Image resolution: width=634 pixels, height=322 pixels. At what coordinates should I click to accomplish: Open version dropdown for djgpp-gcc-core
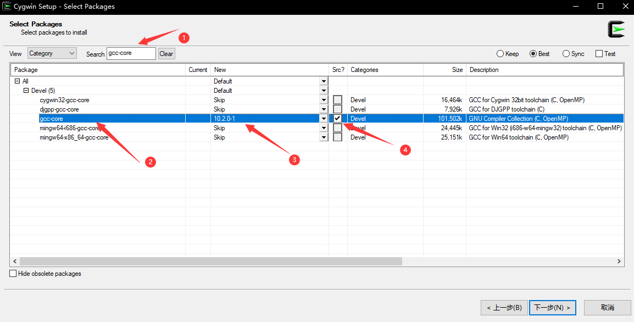point(324,109)
